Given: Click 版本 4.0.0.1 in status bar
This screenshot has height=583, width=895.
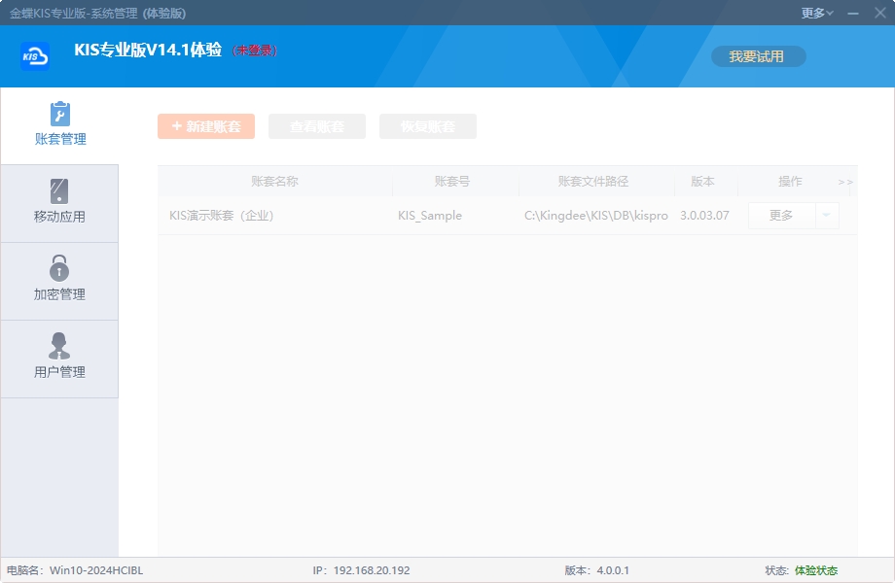Looking at the screenshot, I should [x=597, y=570].
